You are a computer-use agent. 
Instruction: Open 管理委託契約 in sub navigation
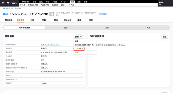(x=33, y=5)
